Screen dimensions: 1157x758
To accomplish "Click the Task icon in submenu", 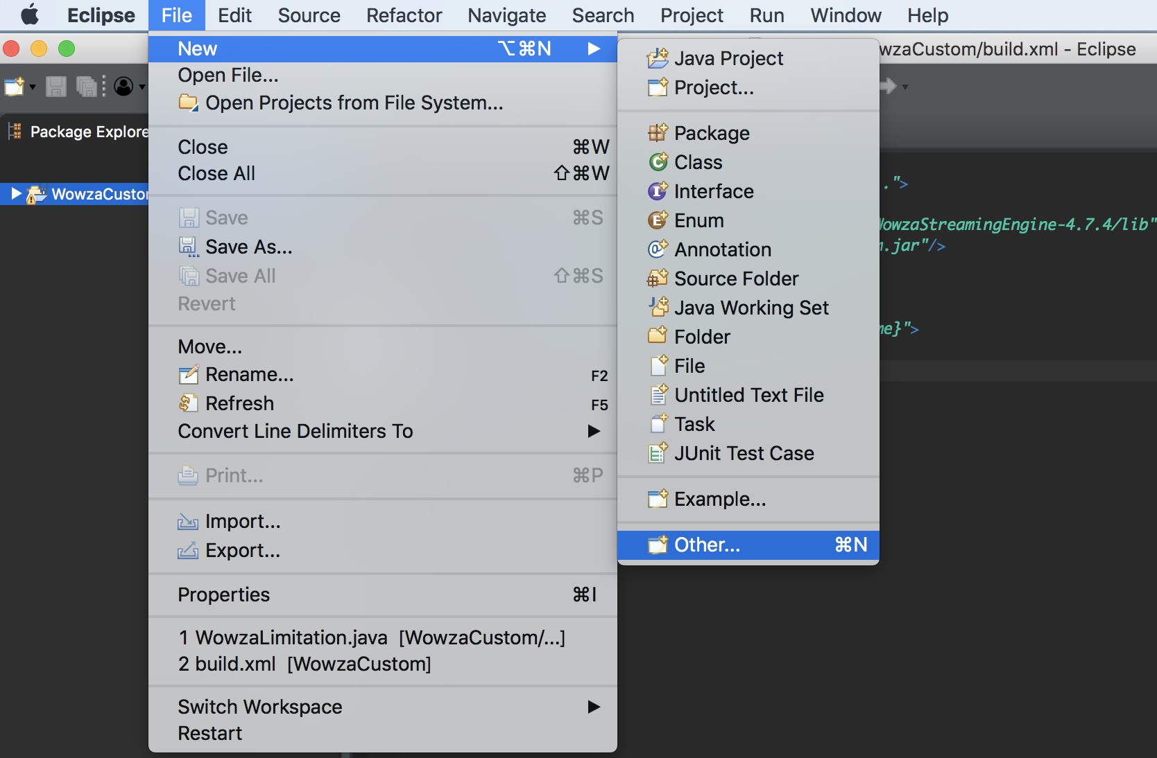I will click(659, 423).
